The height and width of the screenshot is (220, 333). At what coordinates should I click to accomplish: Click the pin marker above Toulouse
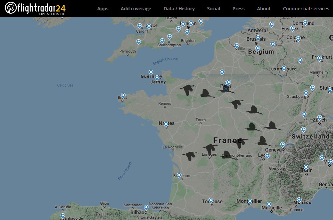(x=210, y=200)
